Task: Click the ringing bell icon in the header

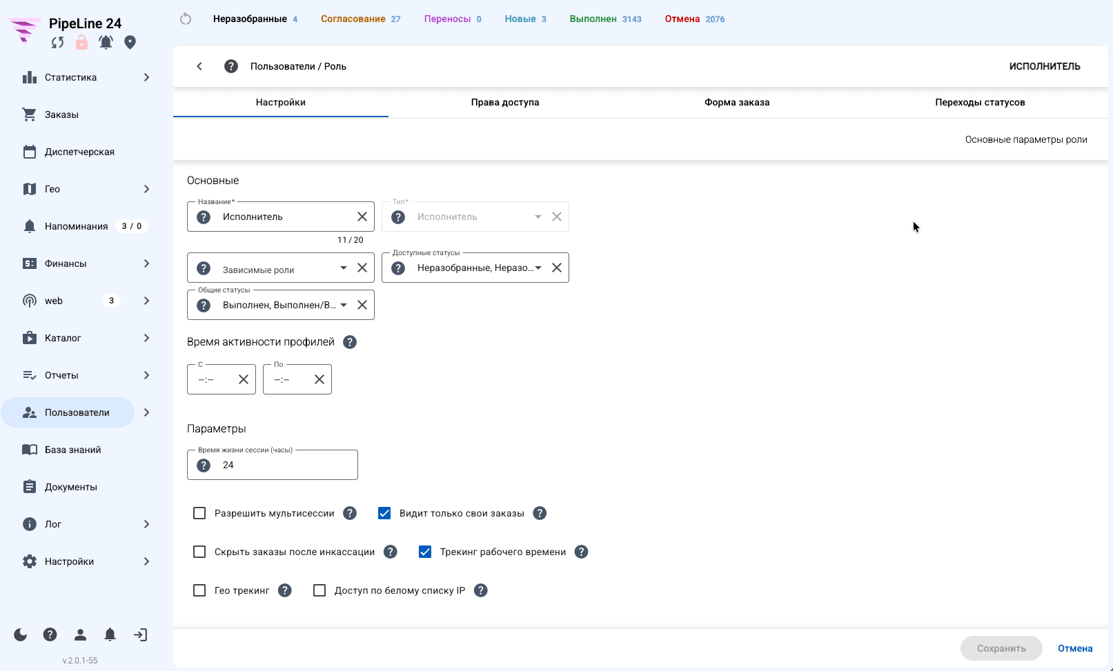Action: tap(106, 43)
